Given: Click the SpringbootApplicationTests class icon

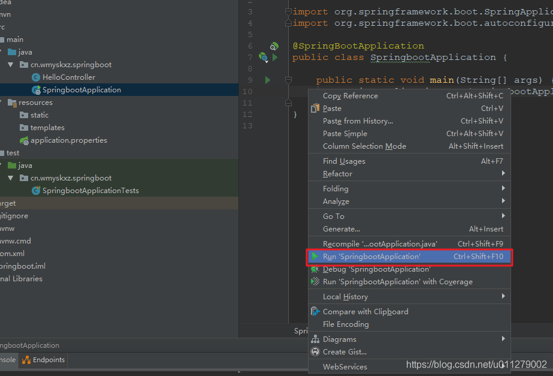Looking at the screenshot, I should (36, 191).
